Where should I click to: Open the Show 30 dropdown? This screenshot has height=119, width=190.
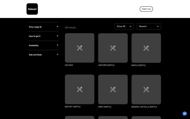[x=124, y=26]
